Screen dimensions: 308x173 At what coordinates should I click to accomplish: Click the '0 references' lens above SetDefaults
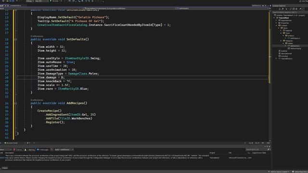click(x=37, y=37)
